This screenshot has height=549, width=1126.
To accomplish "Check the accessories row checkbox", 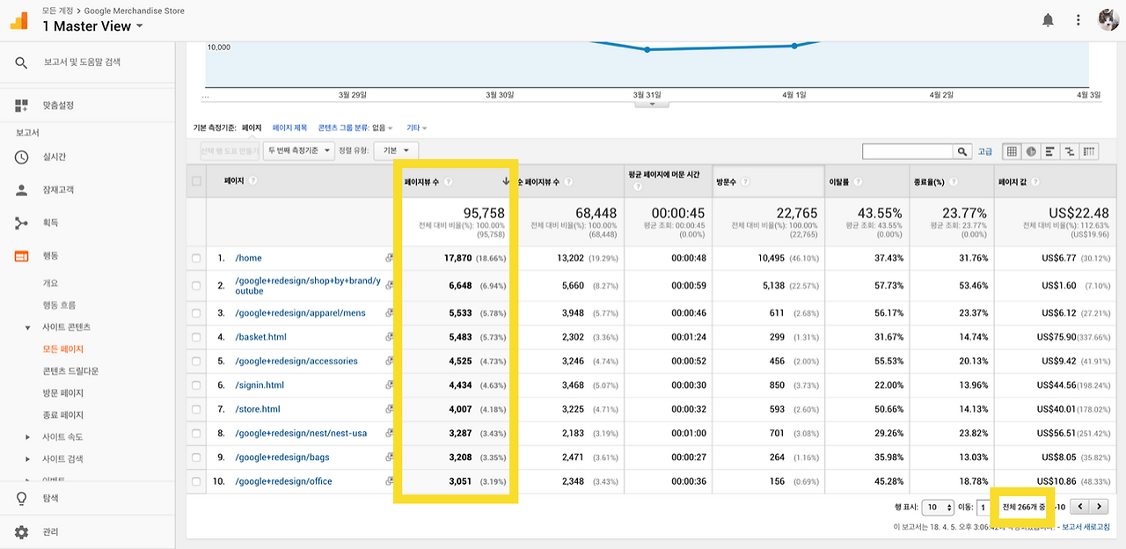I will 196,362.
